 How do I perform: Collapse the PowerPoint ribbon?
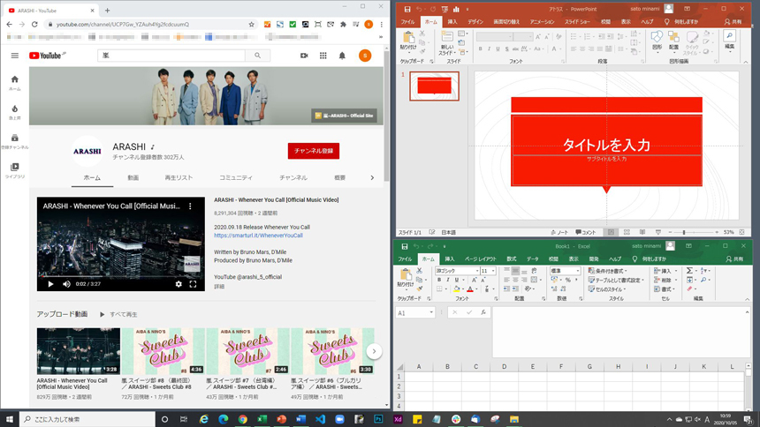746,62
